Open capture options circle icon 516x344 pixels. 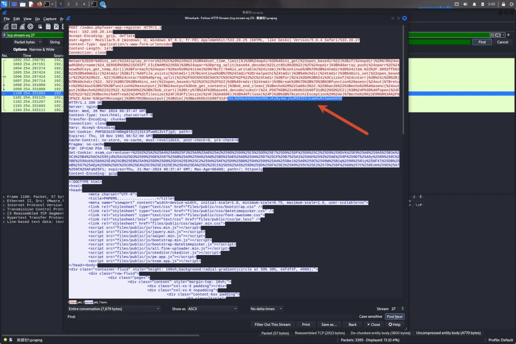click(30, 27)
